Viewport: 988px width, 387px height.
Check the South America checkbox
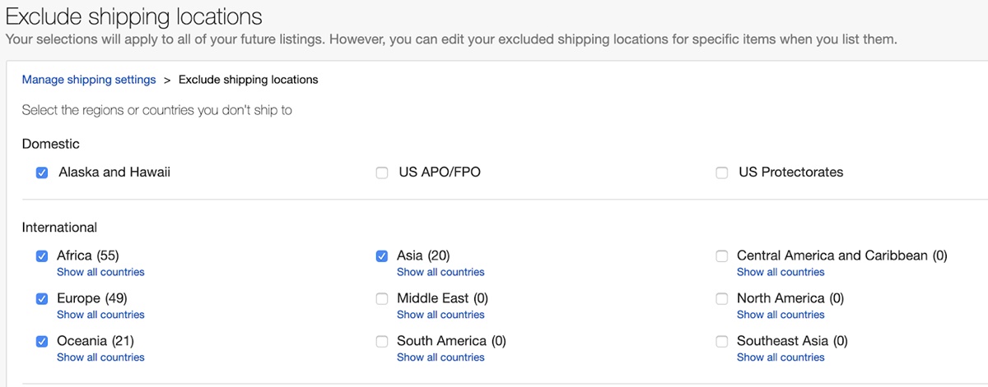coord(382,342)
